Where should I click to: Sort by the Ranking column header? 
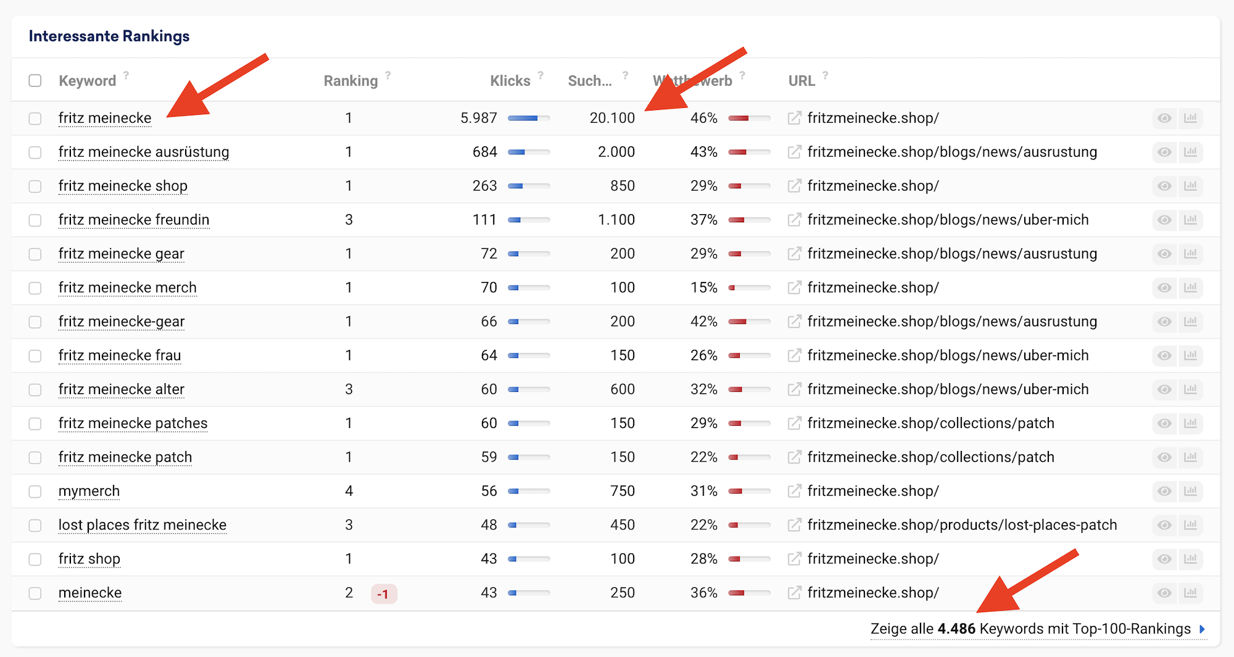pos(350,81)
